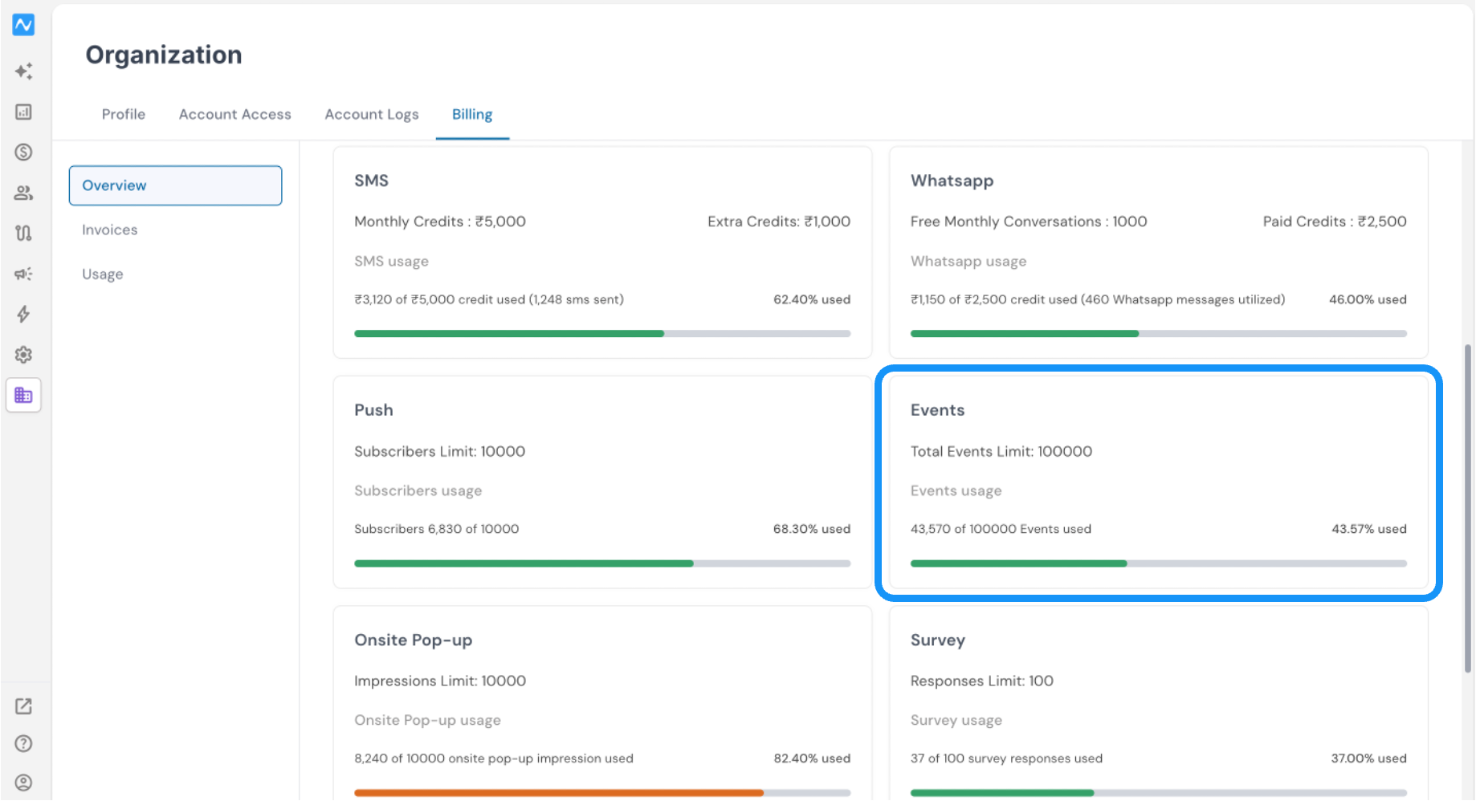Click 'Responses Limit: 100' text
Screen dimensions: 1476x801
[x=982, y=681]
